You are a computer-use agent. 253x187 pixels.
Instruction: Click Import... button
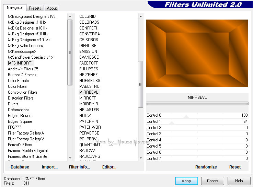coord(50,167)
